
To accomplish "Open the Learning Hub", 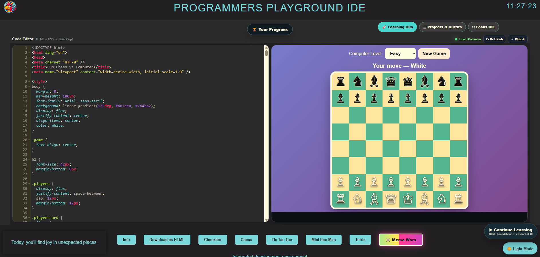I will point(397,27).
